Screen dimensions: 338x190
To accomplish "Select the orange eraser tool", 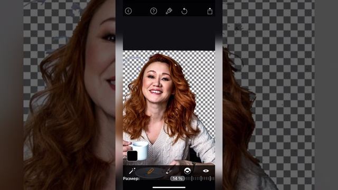I will (x=151, y=172).
